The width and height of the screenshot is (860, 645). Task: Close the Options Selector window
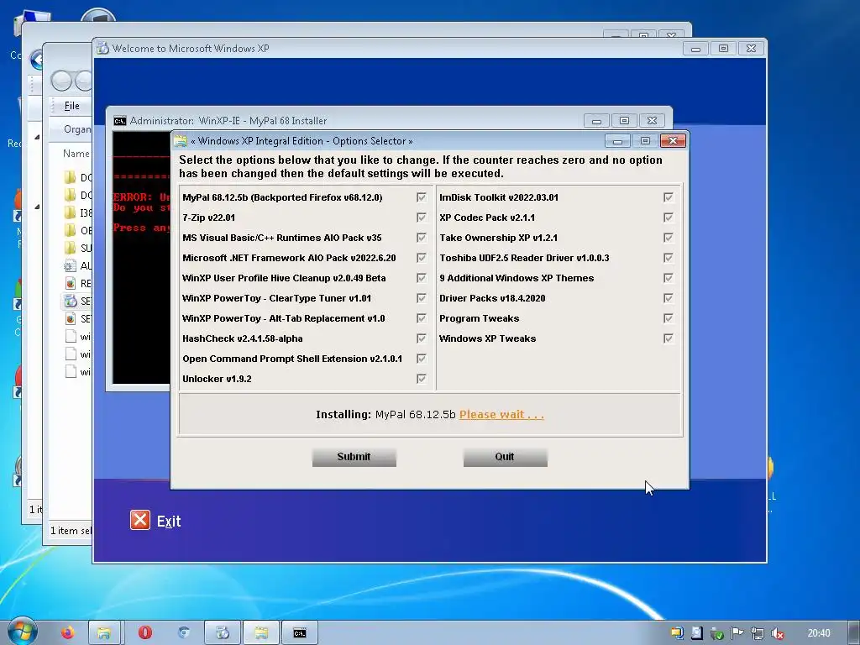(x=673, y=141)
